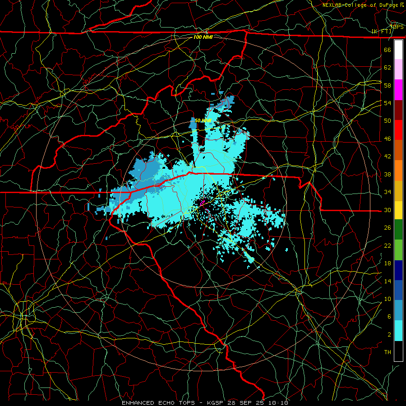Viewport: 406px width, 406px height.
Task: Click the dark green legend swatch
Action: 398,230
